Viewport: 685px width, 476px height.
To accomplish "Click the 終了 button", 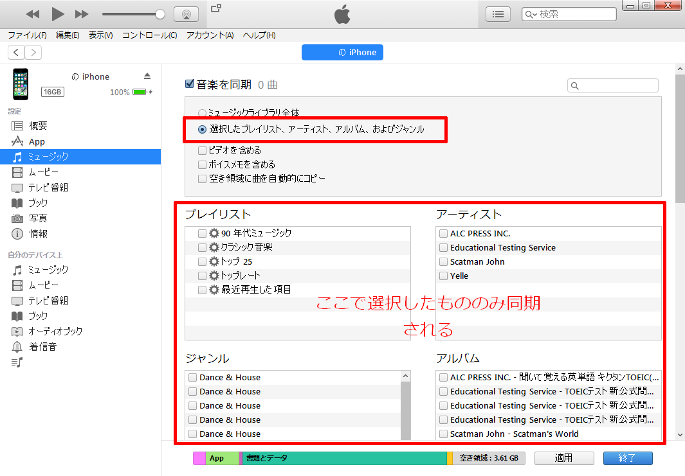I will click(627, 458).
